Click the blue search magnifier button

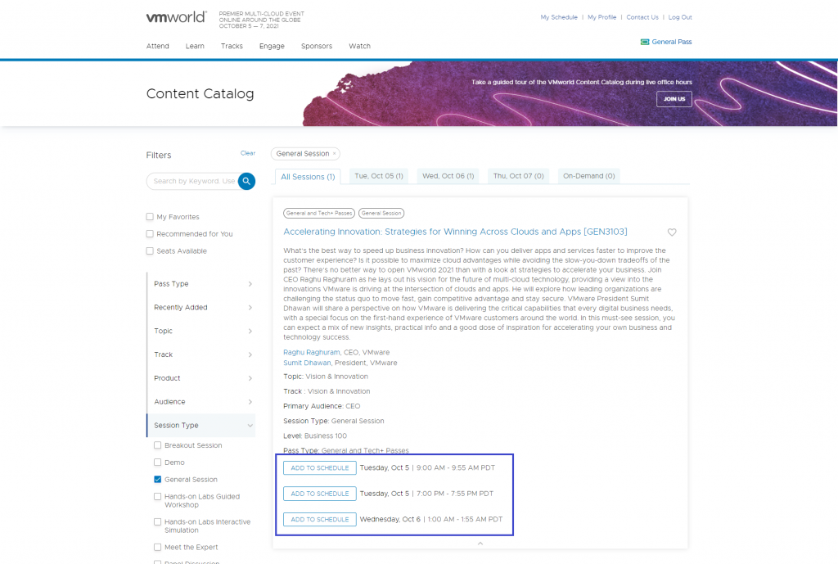pos(246,181)
